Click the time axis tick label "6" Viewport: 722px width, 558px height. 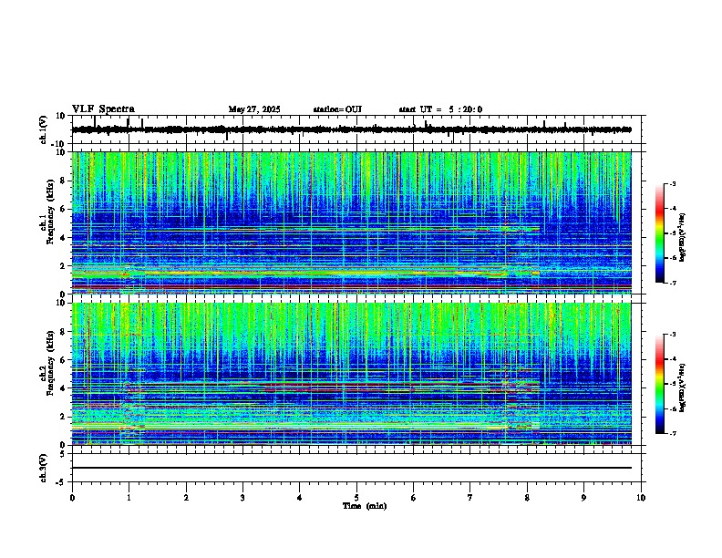(x=414, y=498)
